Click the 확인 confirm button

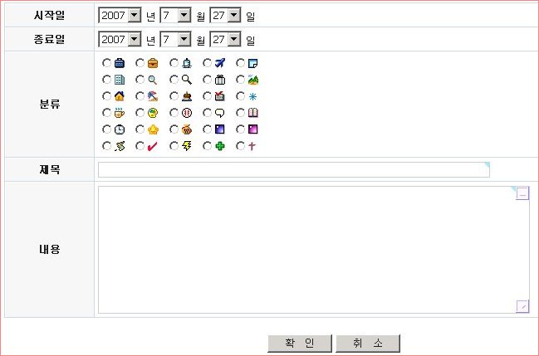(299, 344)
